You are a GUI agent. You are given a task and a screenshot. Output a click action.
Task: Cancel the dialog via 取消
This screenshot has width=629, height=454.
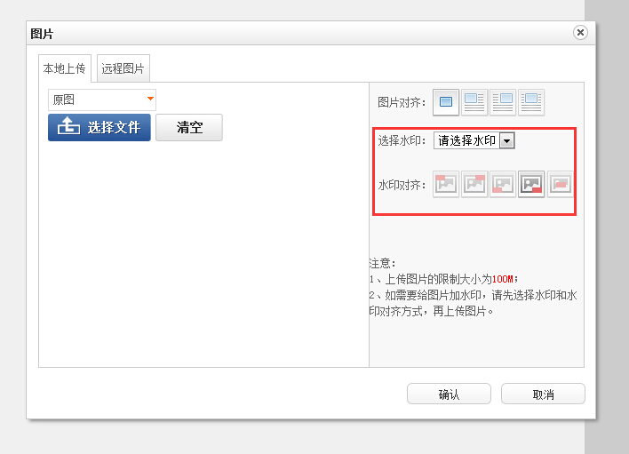(x=543, y=394)
